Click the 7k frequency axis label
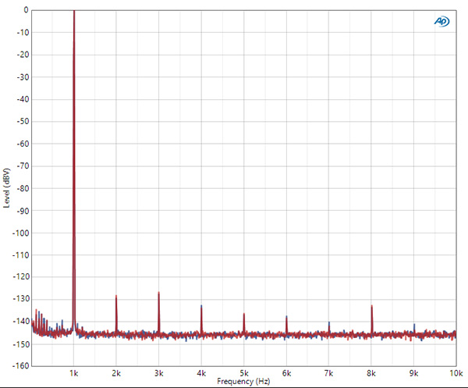Screen dimensions: 468x388 [x=329, y=373]
